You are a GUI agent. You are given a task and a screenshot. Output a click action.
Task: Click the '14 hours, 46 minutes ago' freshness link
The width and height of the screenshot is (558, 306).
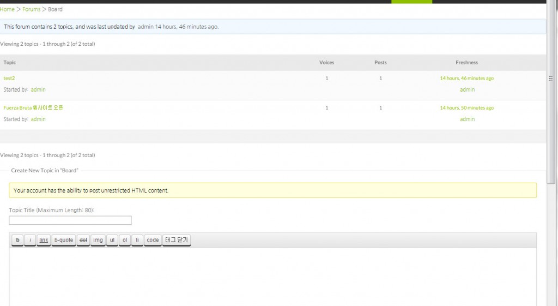coord(466,78)
